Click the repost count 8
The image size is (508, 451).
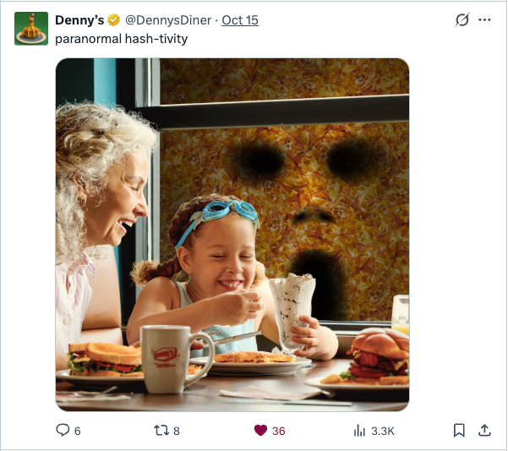point(177,432)
